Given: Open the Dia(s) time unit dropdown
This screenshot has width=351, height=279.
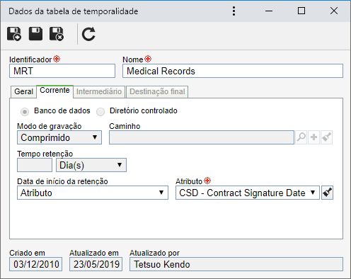Looking at the screenshot, I should 91,165.
